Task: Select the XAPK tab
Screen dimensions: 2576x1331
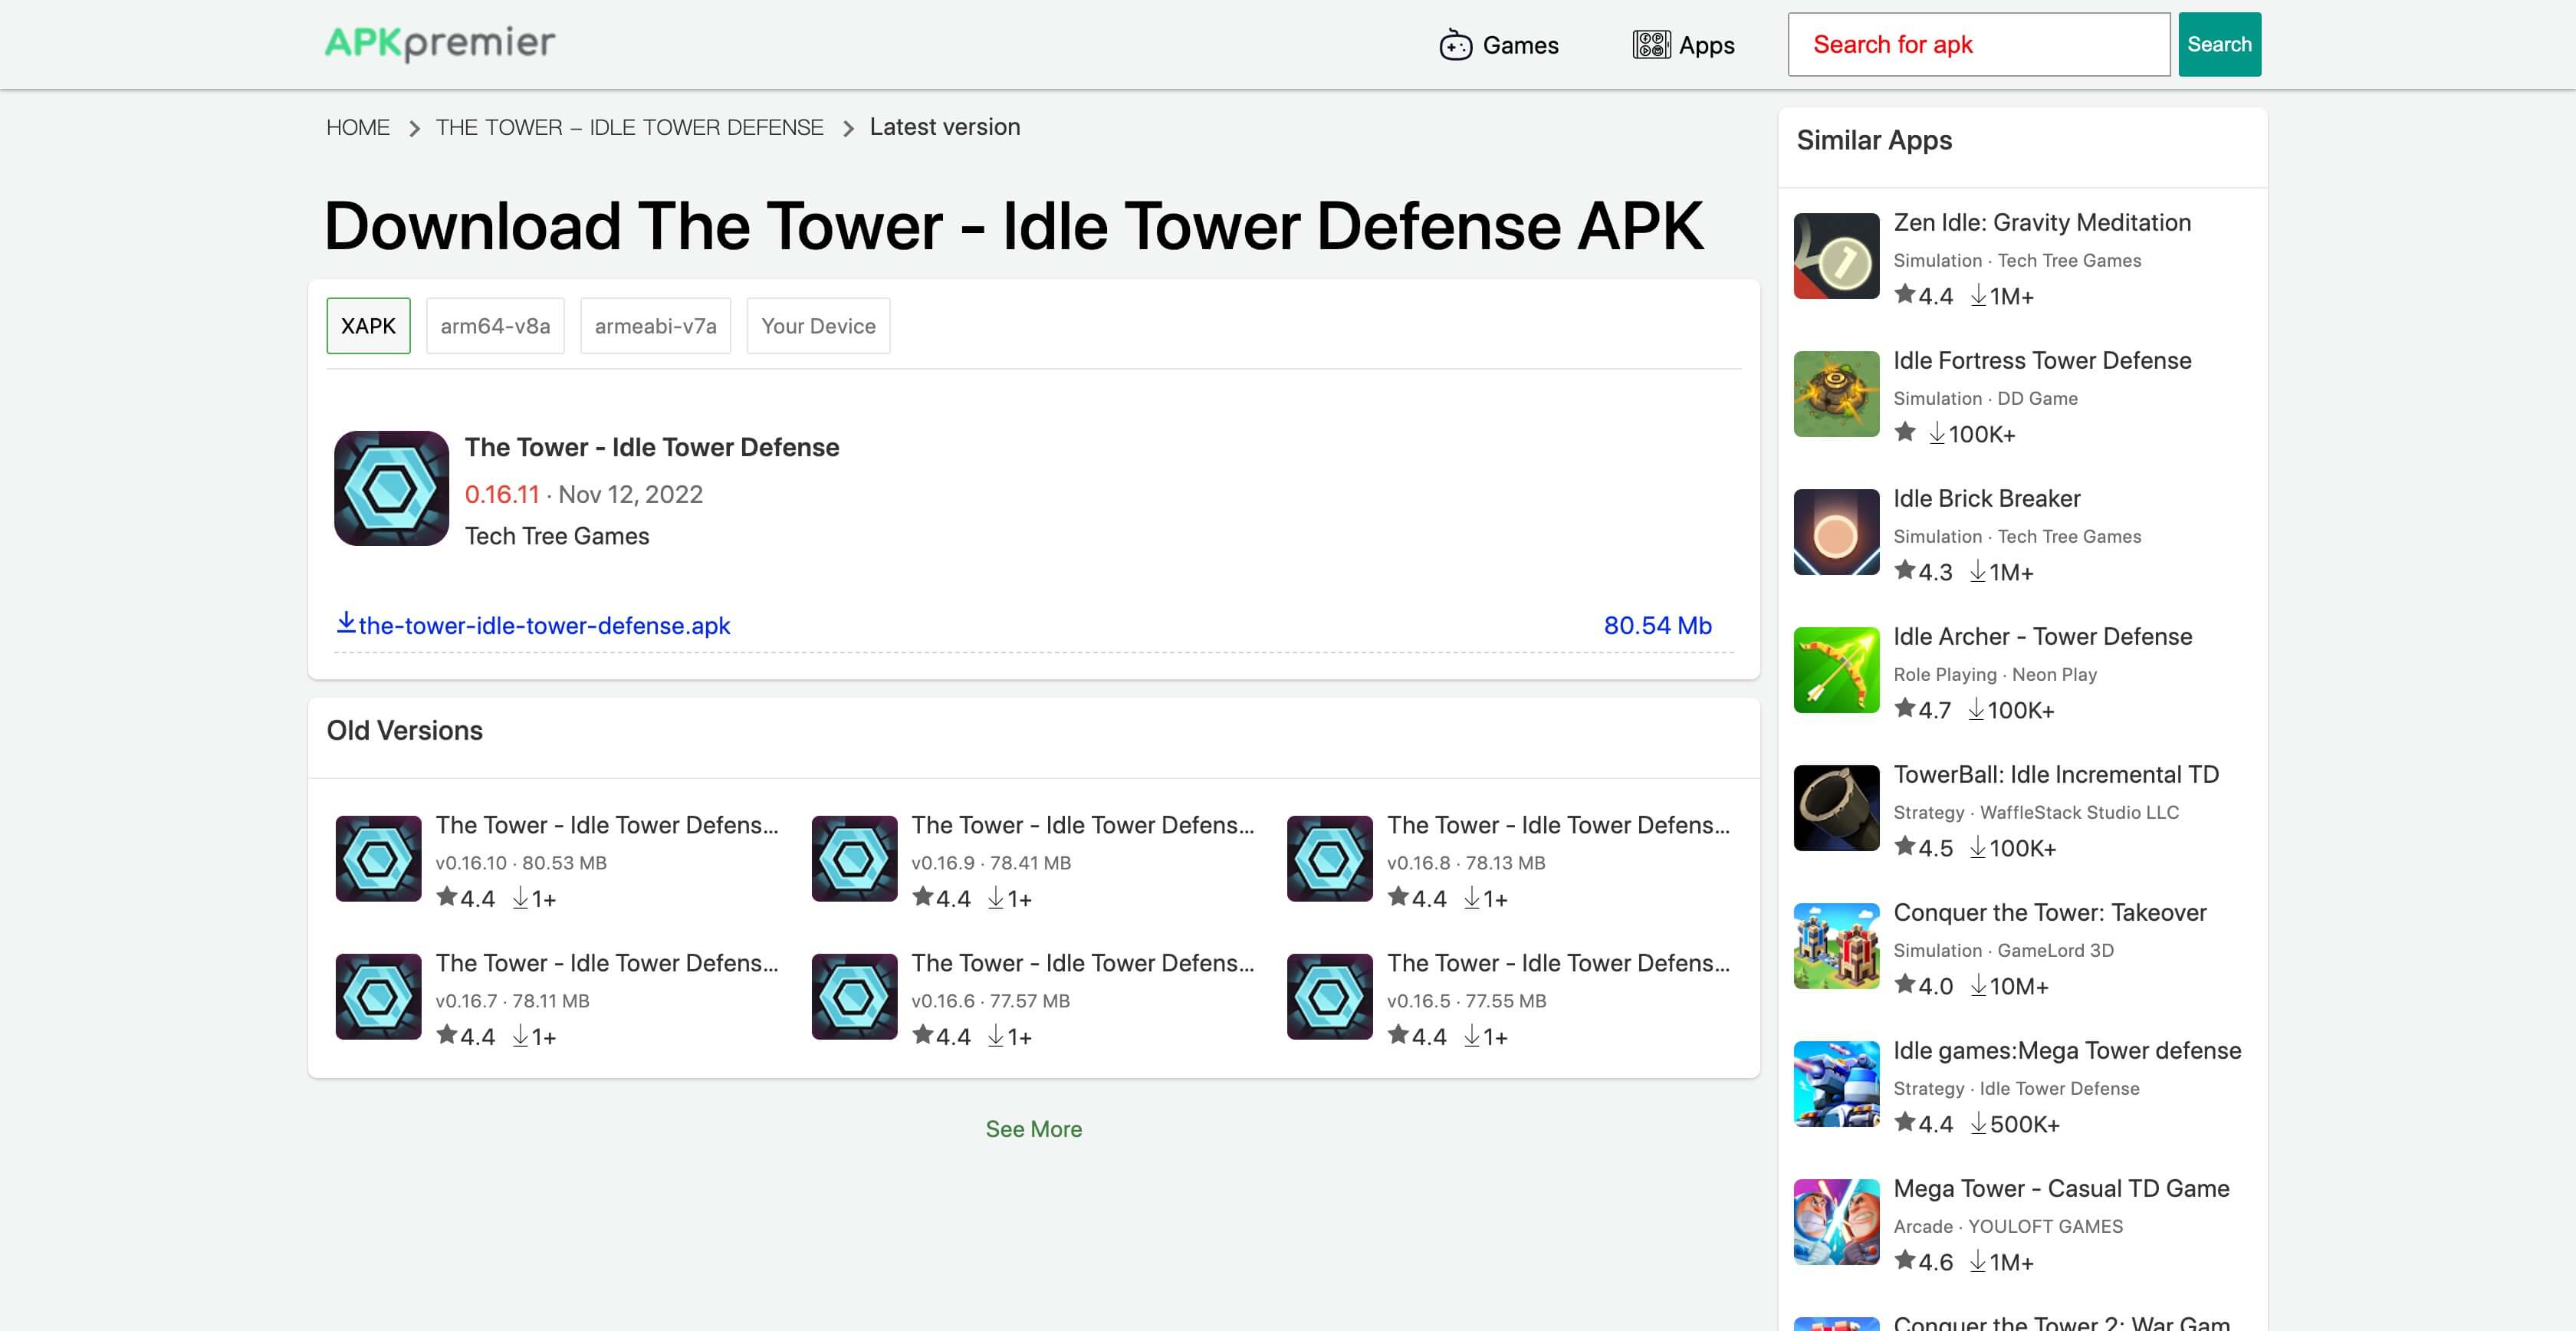Action: coord(368,326)
